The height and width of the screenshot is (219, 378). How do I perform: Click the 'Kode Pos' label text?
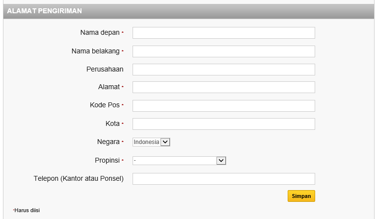pyautogui.click(x=105, y=105)
